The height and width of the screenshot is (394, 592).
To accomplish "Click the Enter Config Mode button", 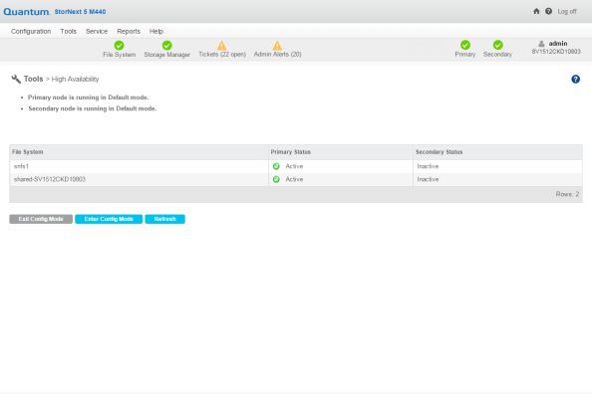I will tap(109, 219).
